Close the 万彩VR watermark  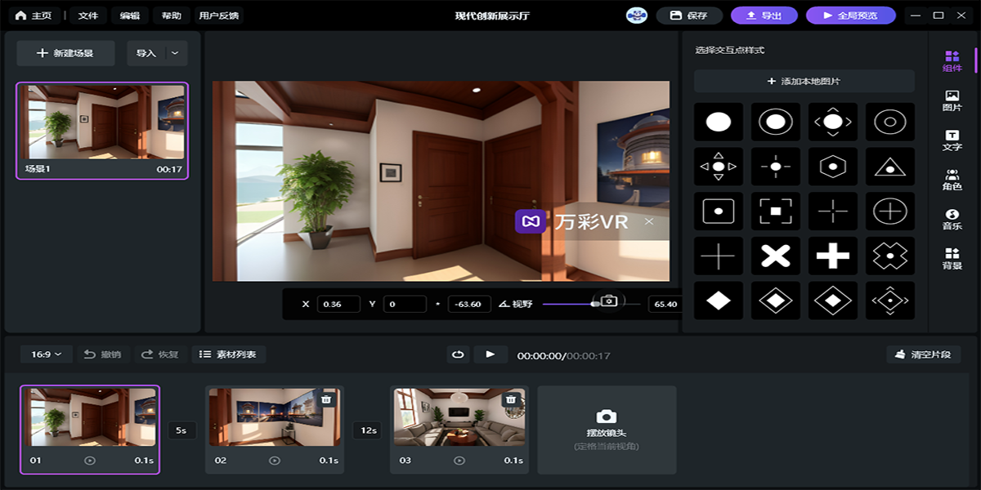[648, 221]
